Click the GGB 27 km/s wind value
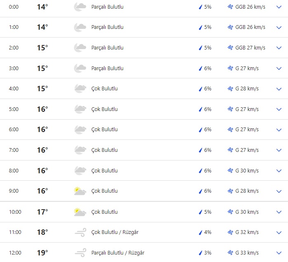 (250, 48)
